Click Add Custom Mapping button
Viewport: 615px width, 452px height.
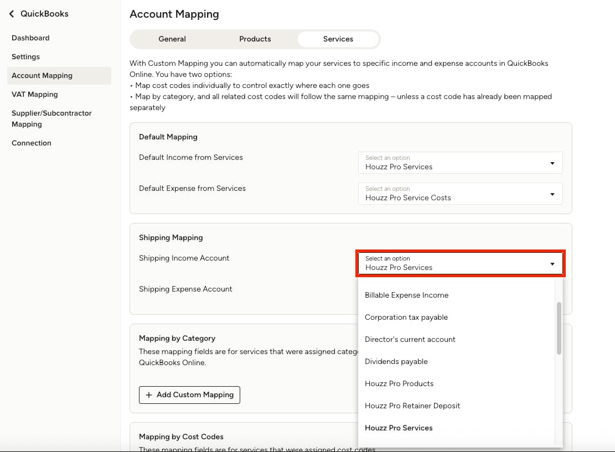click(189, 395)
